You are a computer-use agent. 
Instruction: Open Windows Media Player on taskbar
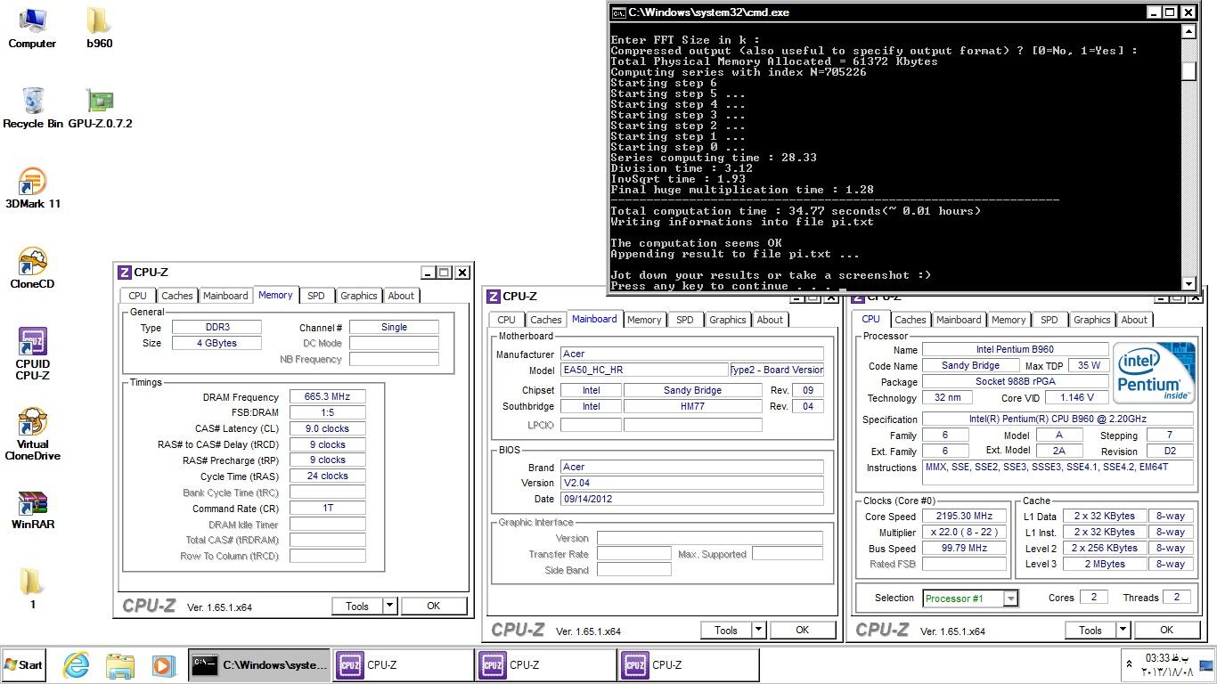coord(162,665)
